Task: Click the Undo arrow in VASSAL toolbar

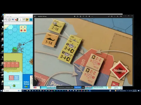Action: (6, 20)
